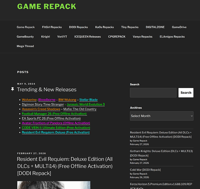Image resolution: width=200 pixels, height=189 pixels.
Task: Open Football Manager 26 offline activation link
Action: [54, 114]
